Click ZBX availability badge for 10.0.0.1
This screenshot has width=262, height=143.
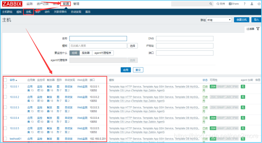pos(213,87)
